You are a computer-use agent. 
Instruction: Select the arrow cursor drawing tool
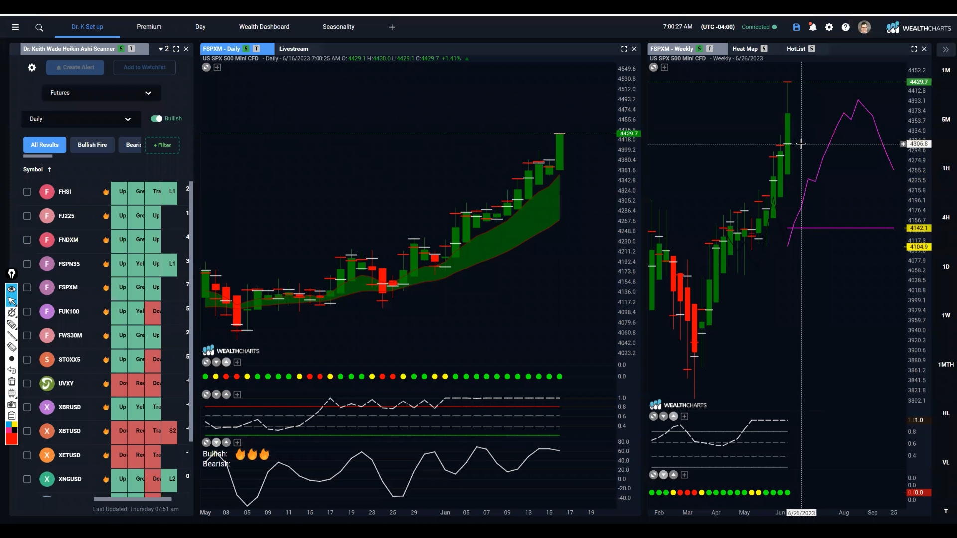[x=12, y=301]
